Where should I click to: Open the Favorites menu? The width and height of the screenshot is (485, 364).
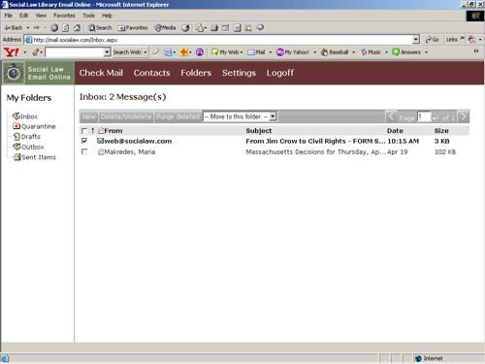tap(64, 16)
